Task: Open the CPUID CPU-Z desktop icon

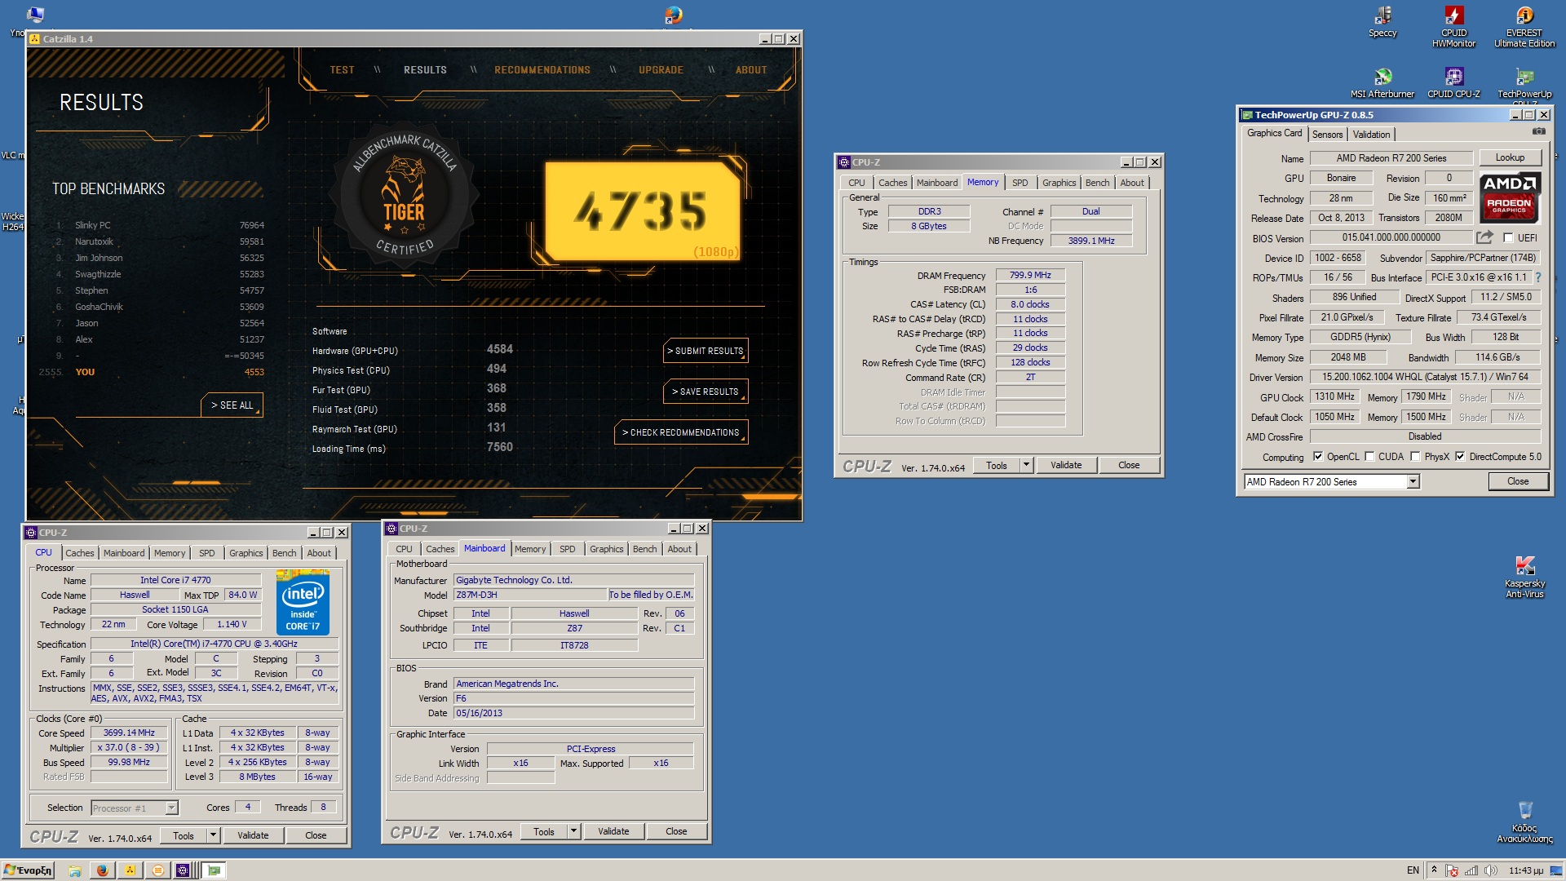Action: [x=1453, y=83]
